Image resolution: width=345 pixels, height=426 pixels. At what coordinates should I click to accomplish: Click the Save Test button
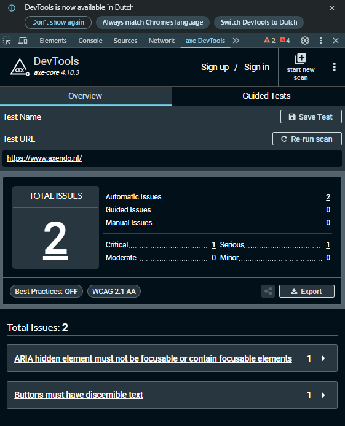pos(311,117)
